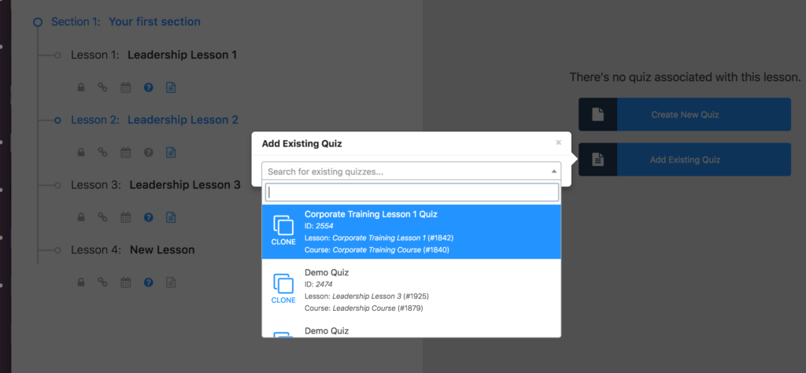Image resolution: width=806 pixels, height=373 pixels.
Task: Toggle the Search for existing quizzes dropdown arrow
Action: [x=553, y=171]
